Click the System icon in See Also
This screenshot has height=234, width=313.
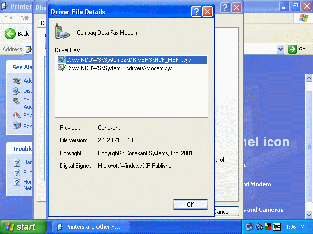[17, 125]
